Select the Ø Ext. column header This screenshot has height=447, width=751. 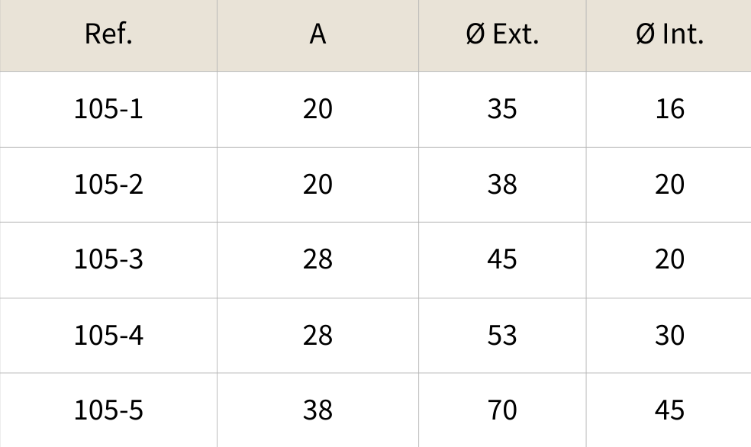(502, 34)
